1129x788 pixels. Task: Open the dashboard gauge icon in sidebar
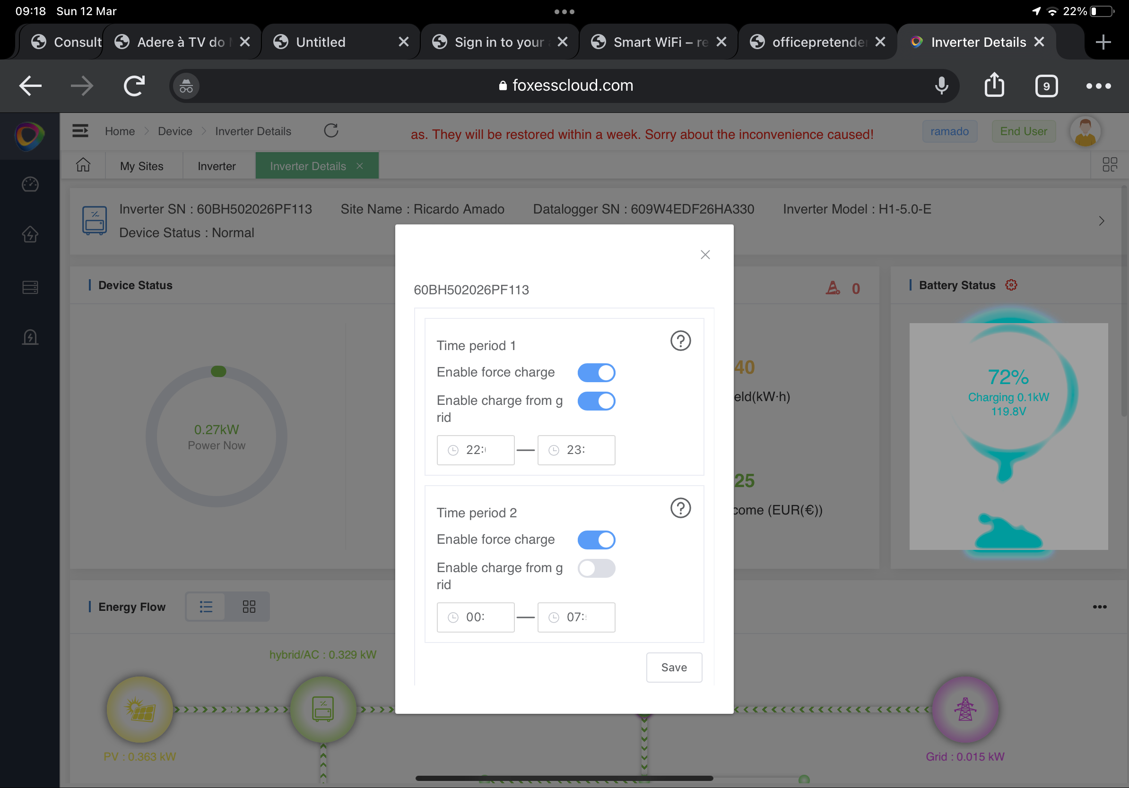[x=30, y=184]
